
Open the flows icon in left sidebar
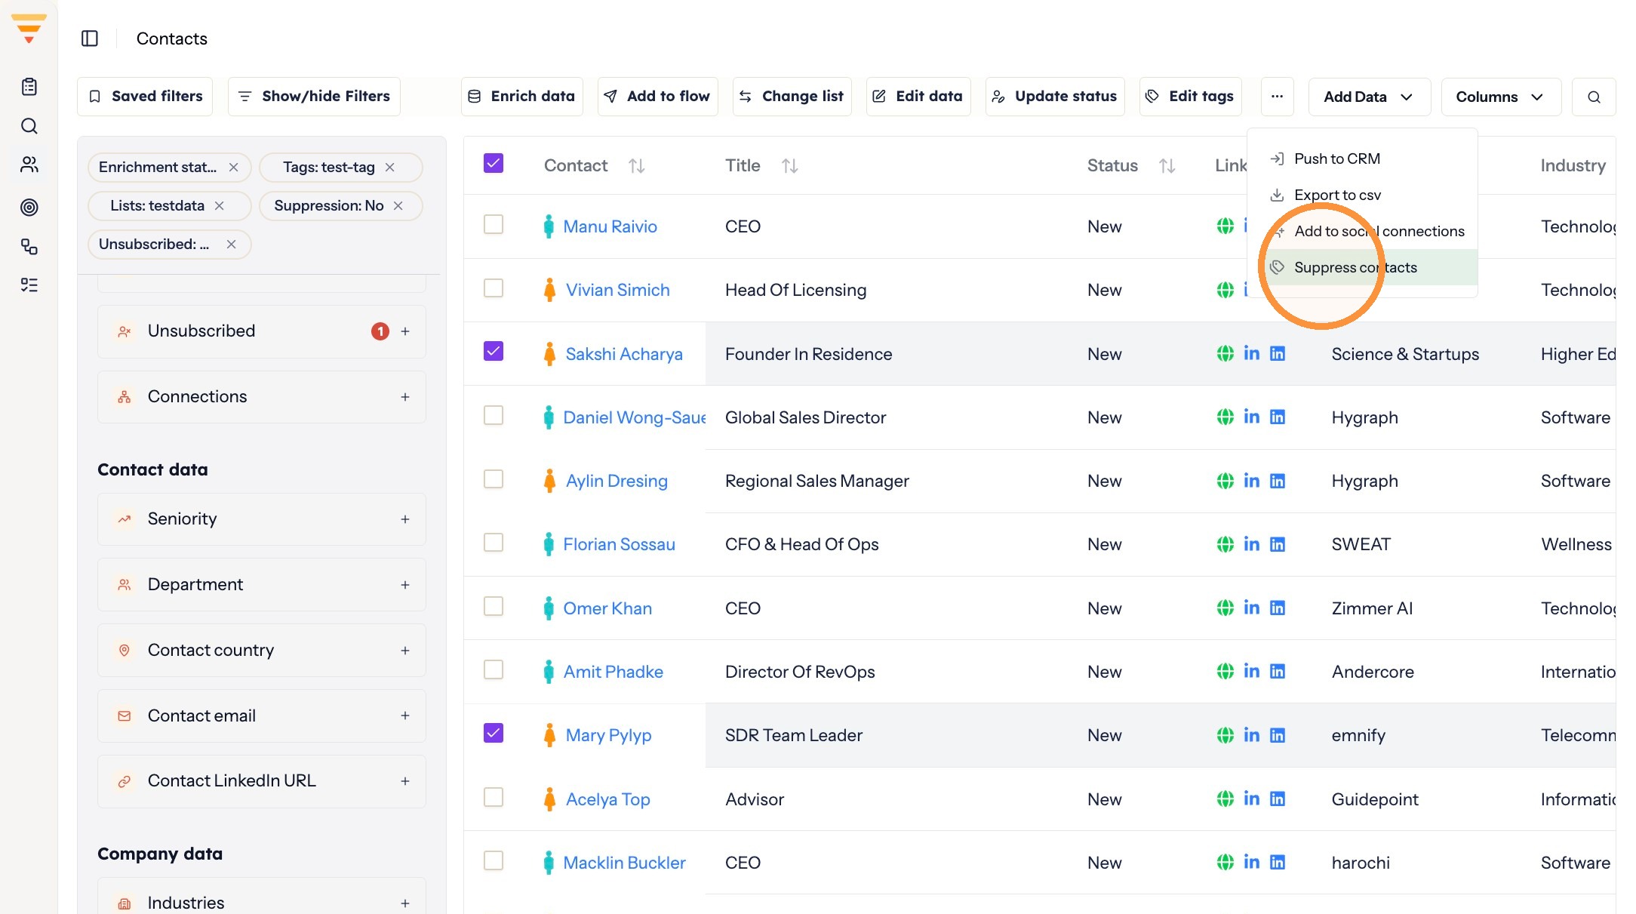29,247
